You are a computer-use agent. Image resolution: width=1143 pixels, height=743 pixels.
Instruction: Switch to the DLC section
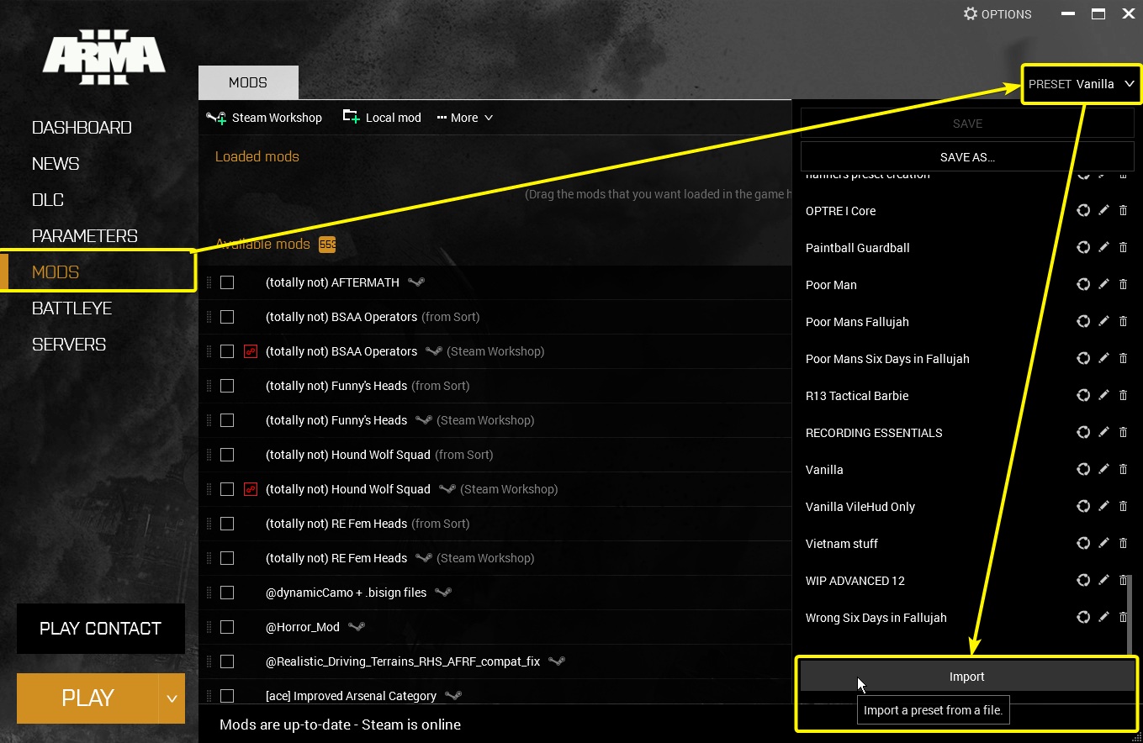click(48, 200)
